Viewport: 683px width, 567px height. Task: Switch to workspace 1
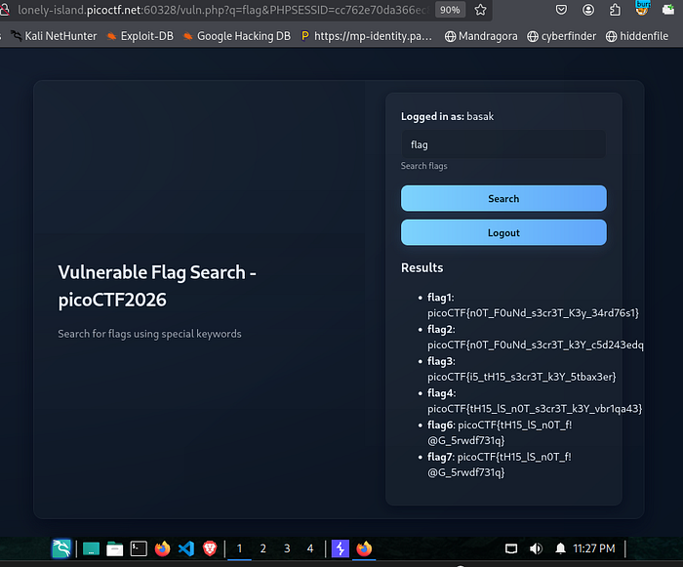click(x=239, y=548)
